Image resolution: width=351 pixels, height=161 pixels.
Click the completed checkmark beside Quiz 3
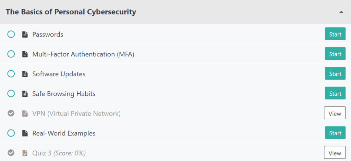coord(11,153)
